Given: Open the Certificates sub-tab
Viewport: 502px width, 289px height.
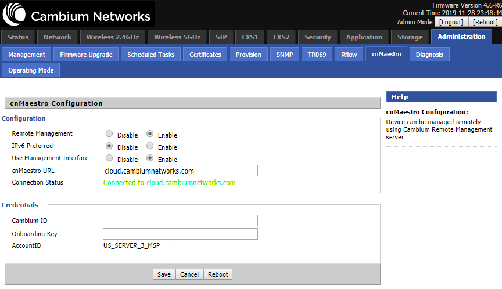Looking at the screenshot, I should pyautogui.click(x=205, y=55).
